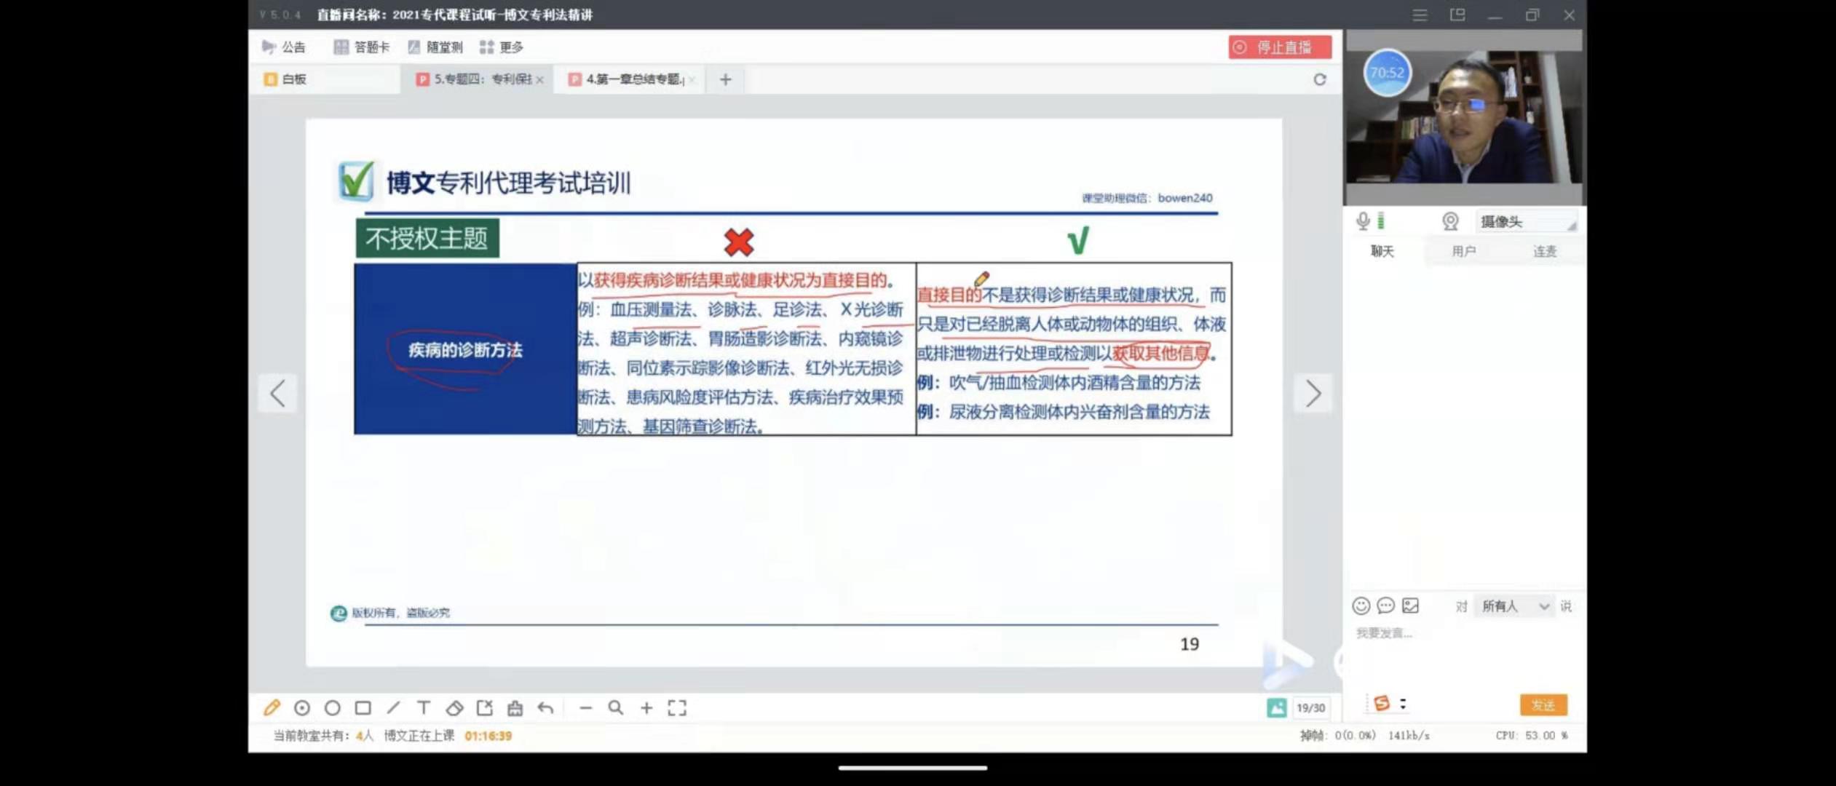Click the 停止直播 button
Viewport: 1836px width, 786px height.
point(1280,47)
